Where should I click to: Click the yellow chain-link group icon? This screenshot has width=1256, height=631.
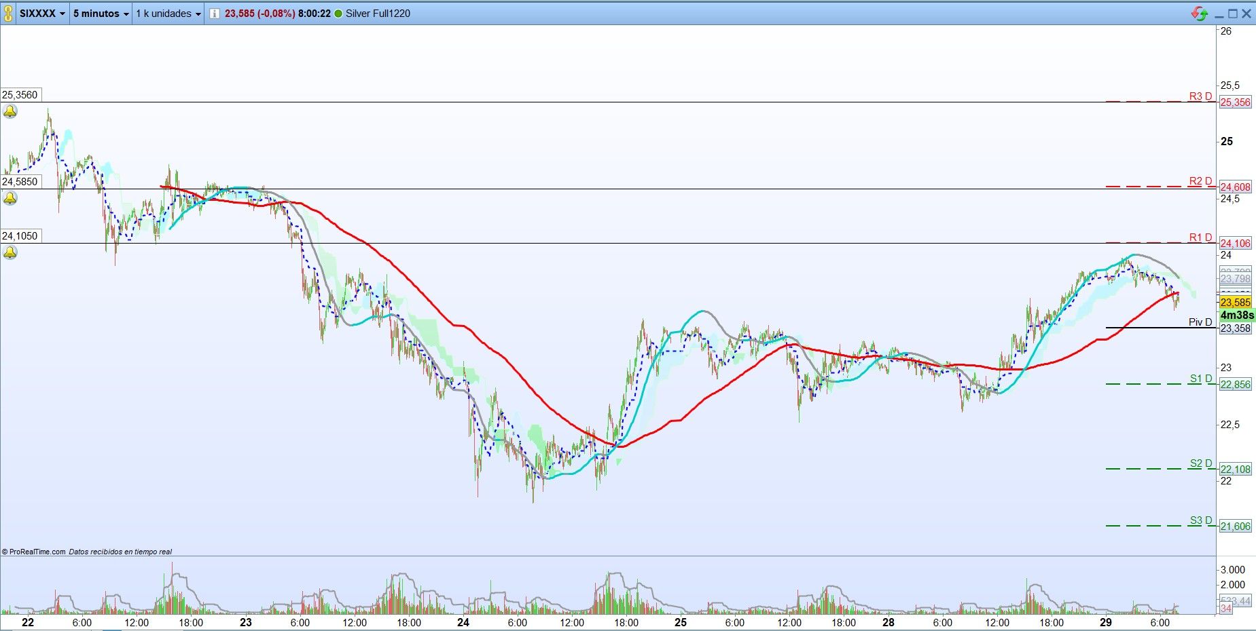(8, 13)
